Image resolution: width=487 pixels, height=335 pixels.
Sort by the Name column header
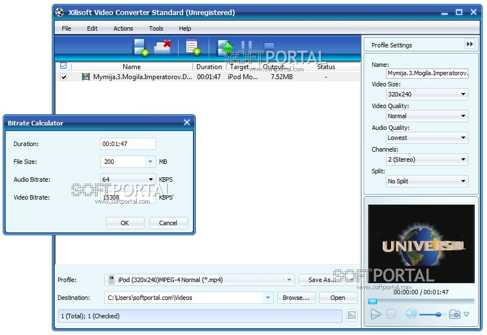coord(132,66)
